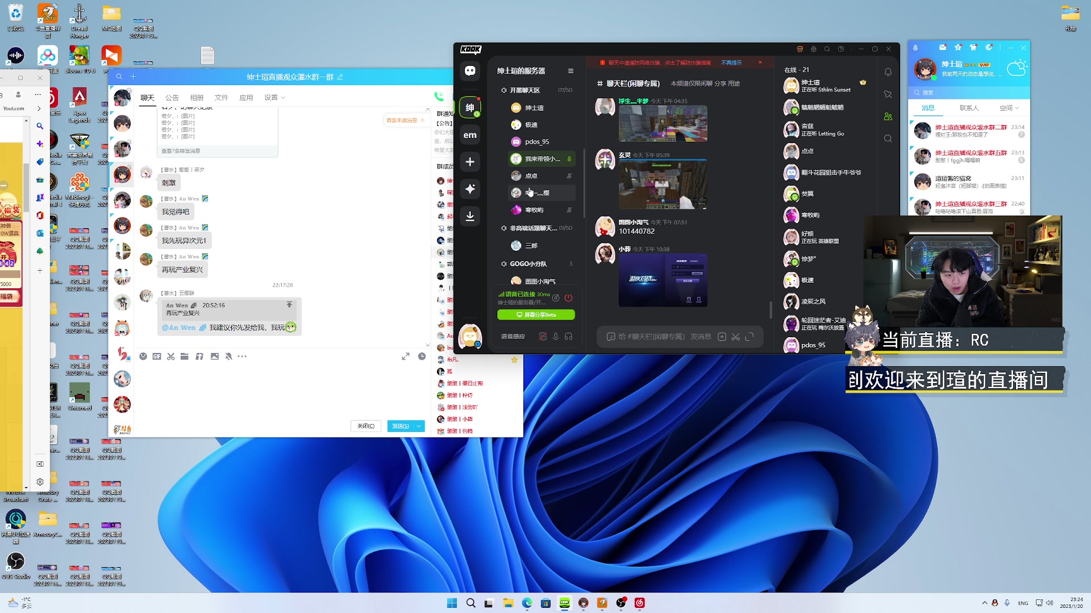Toggle KOOK headphone deafen
This screenshot has width=1091, height=613.
(x=569, y=337)
